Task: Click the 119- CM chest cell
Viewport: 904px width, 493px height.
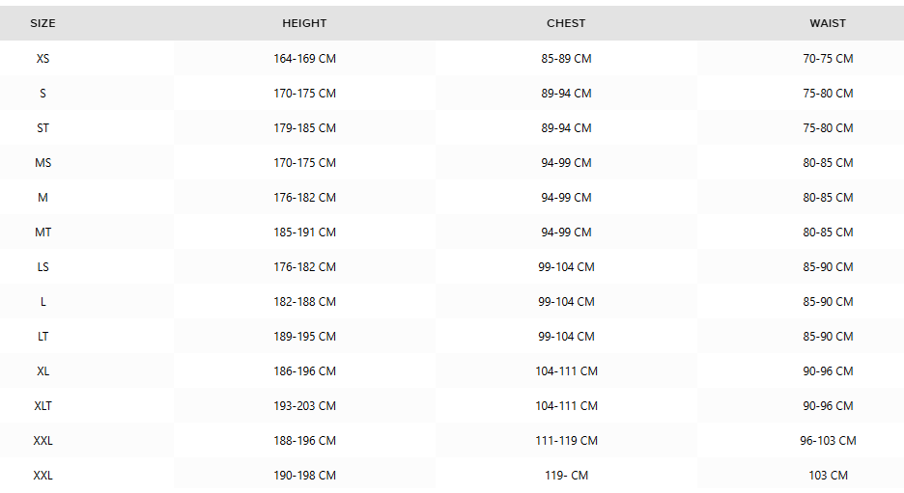Action: click(566, 476)
